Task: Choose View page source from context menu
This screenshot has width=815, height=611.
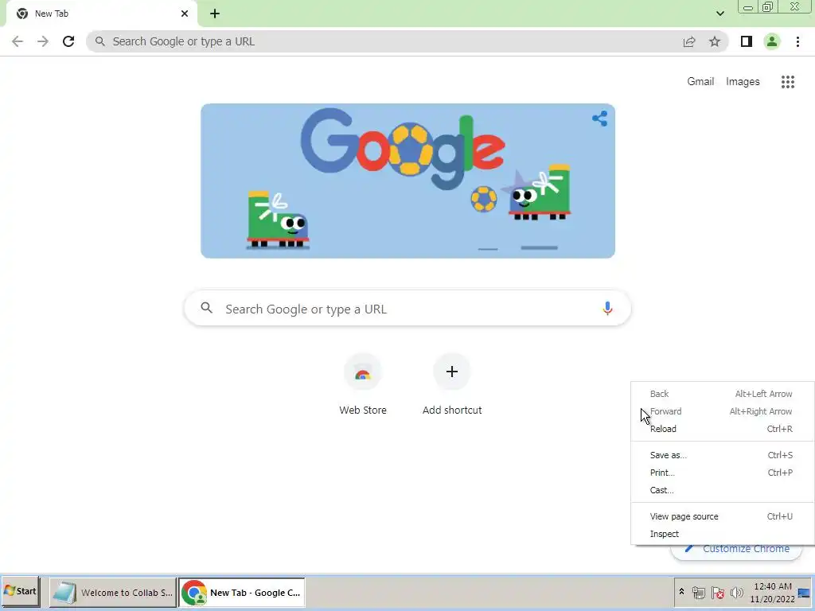Action: pyautogui.click(x=722, y=516)
